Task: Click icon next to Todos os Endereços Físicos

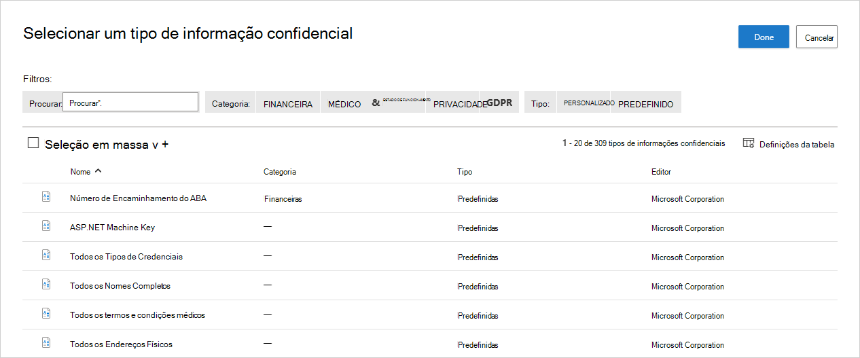Action: click(46, 343)
